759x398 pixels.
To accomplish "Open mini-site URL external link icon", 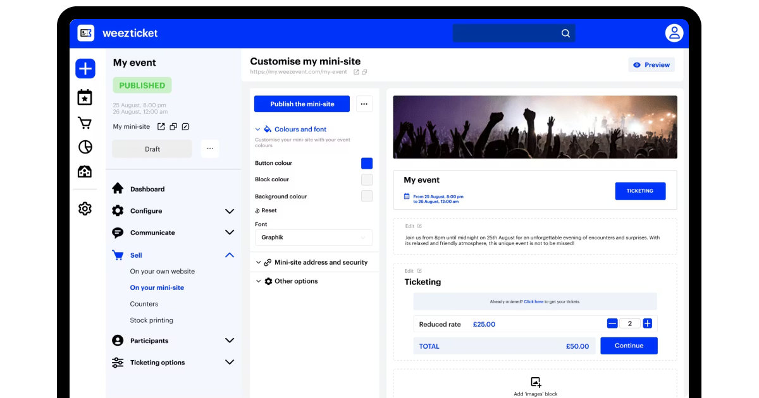I will point(356,72).
